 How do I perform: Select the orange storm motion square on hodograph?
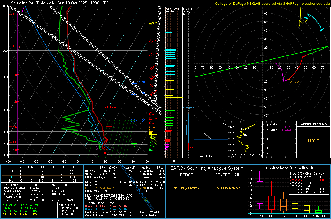289,81
